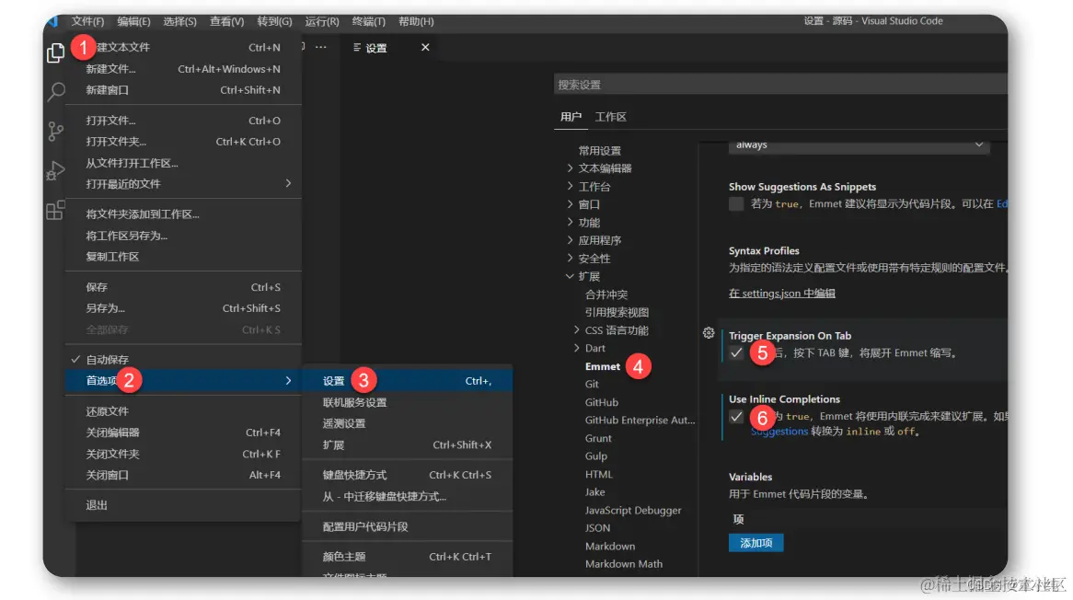Open the 帮助(H) menu
Screen dimensions: 1073x600
coord(416,21)
